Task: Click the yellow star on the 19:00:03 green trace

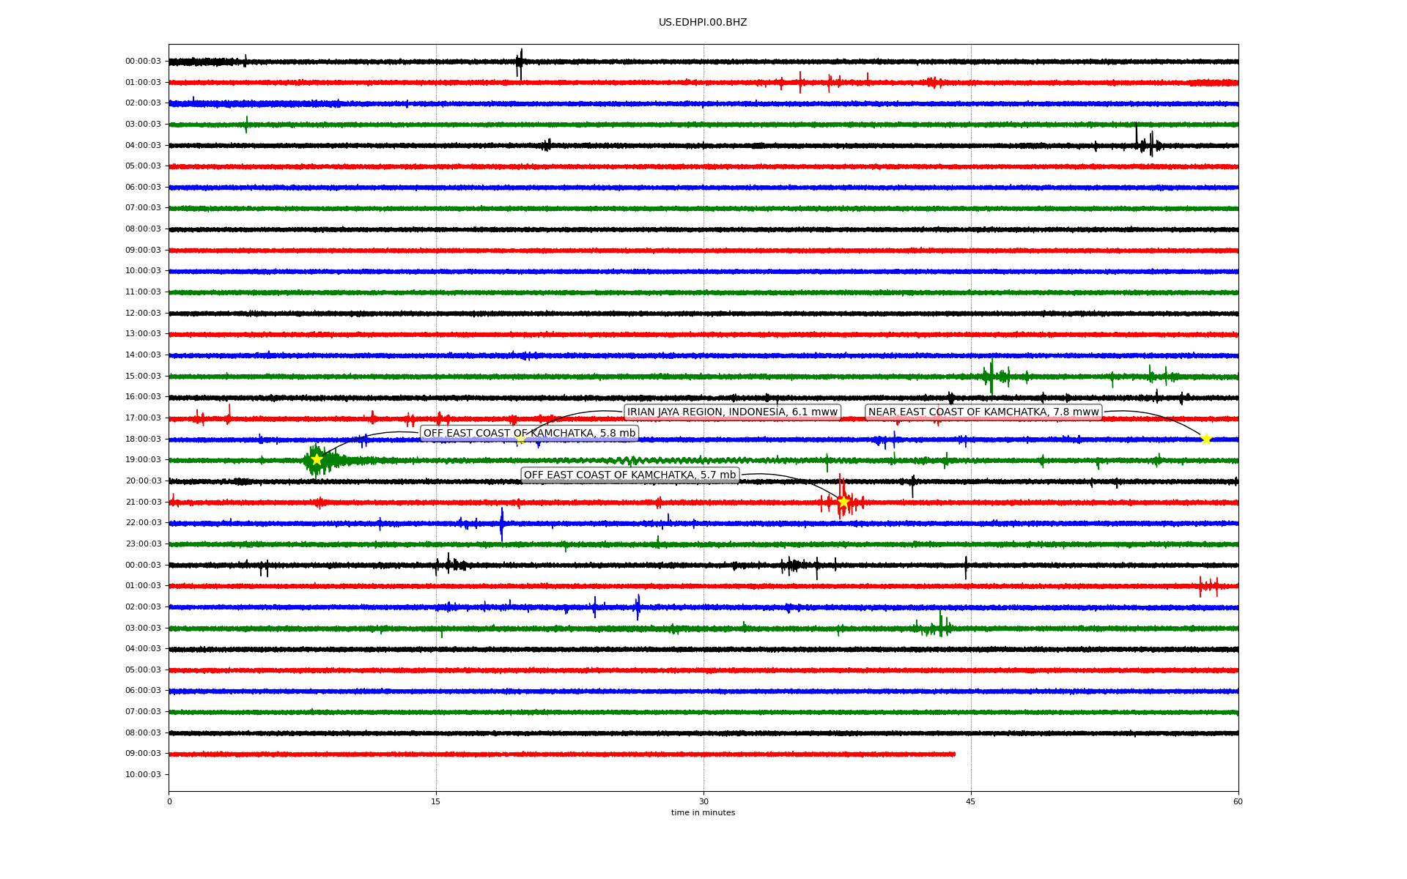Action: (x=317, y=459)
